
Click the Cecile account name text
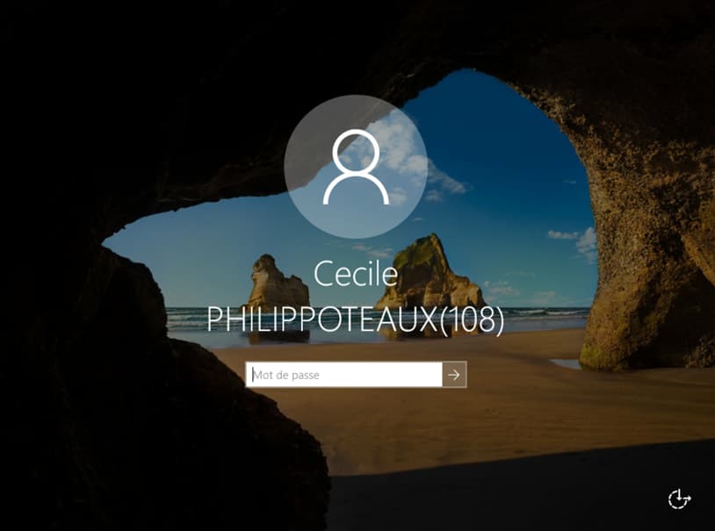356,274
